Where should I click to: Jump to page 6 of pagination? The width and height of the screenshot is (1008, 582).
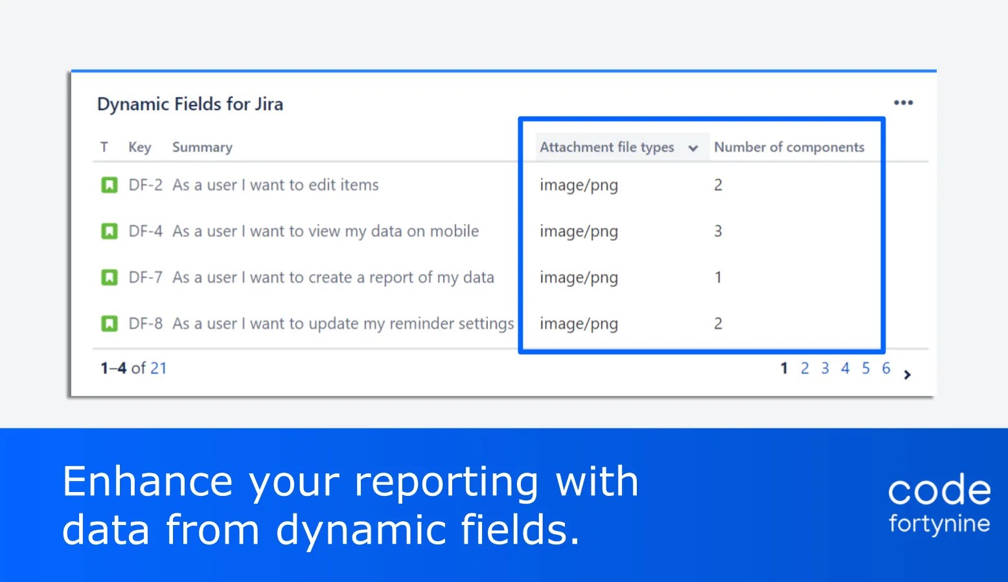(886, 368)
